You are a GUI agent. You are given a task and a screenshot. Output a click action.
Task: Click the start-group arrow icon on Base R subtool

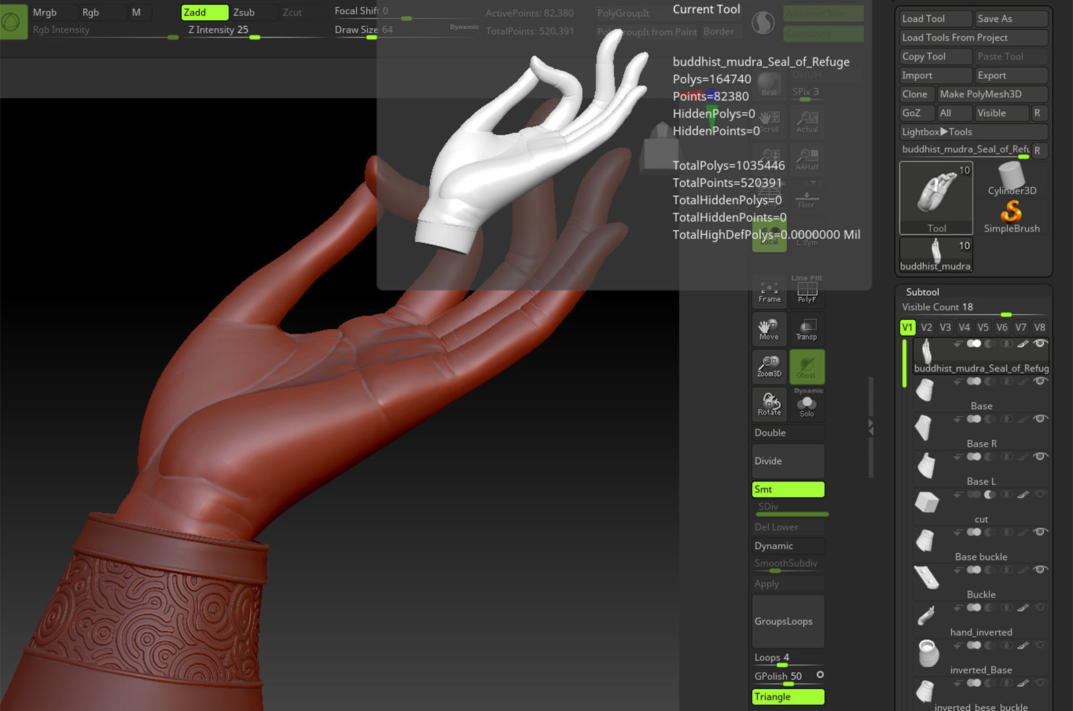click(958, 419)
